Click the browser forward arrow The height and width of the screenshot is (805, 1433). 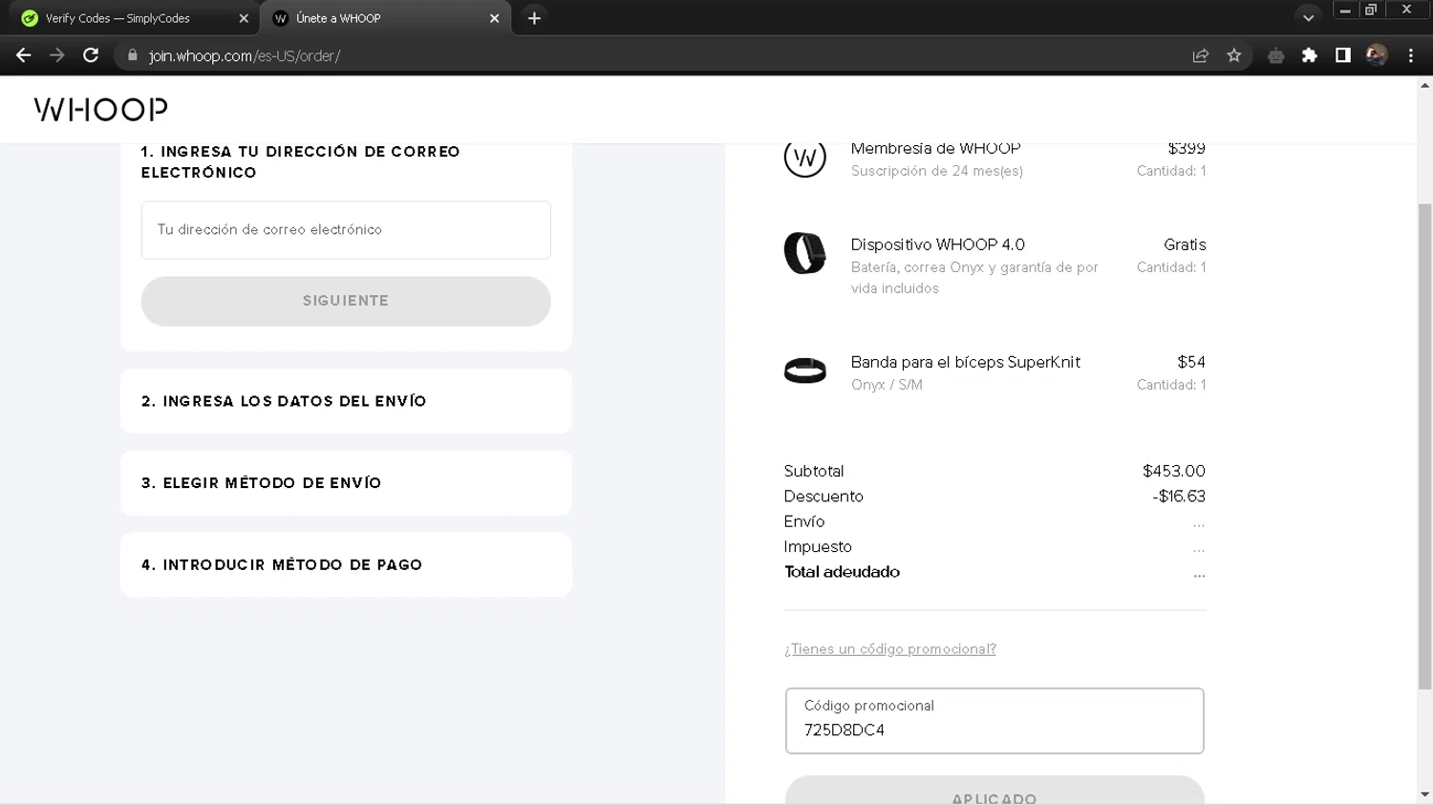click(57, 55)
